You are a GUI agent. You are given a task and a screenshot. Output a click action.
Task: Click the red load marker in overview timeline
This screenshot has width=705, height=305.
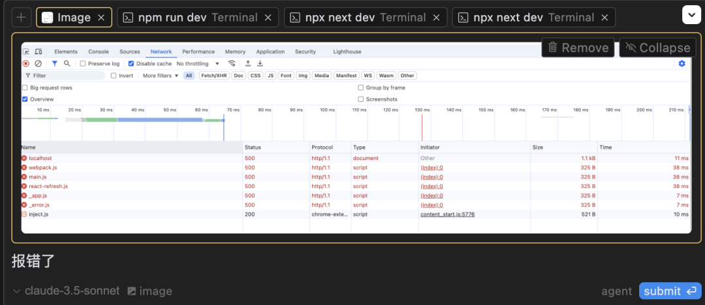(x=422, y=127)
